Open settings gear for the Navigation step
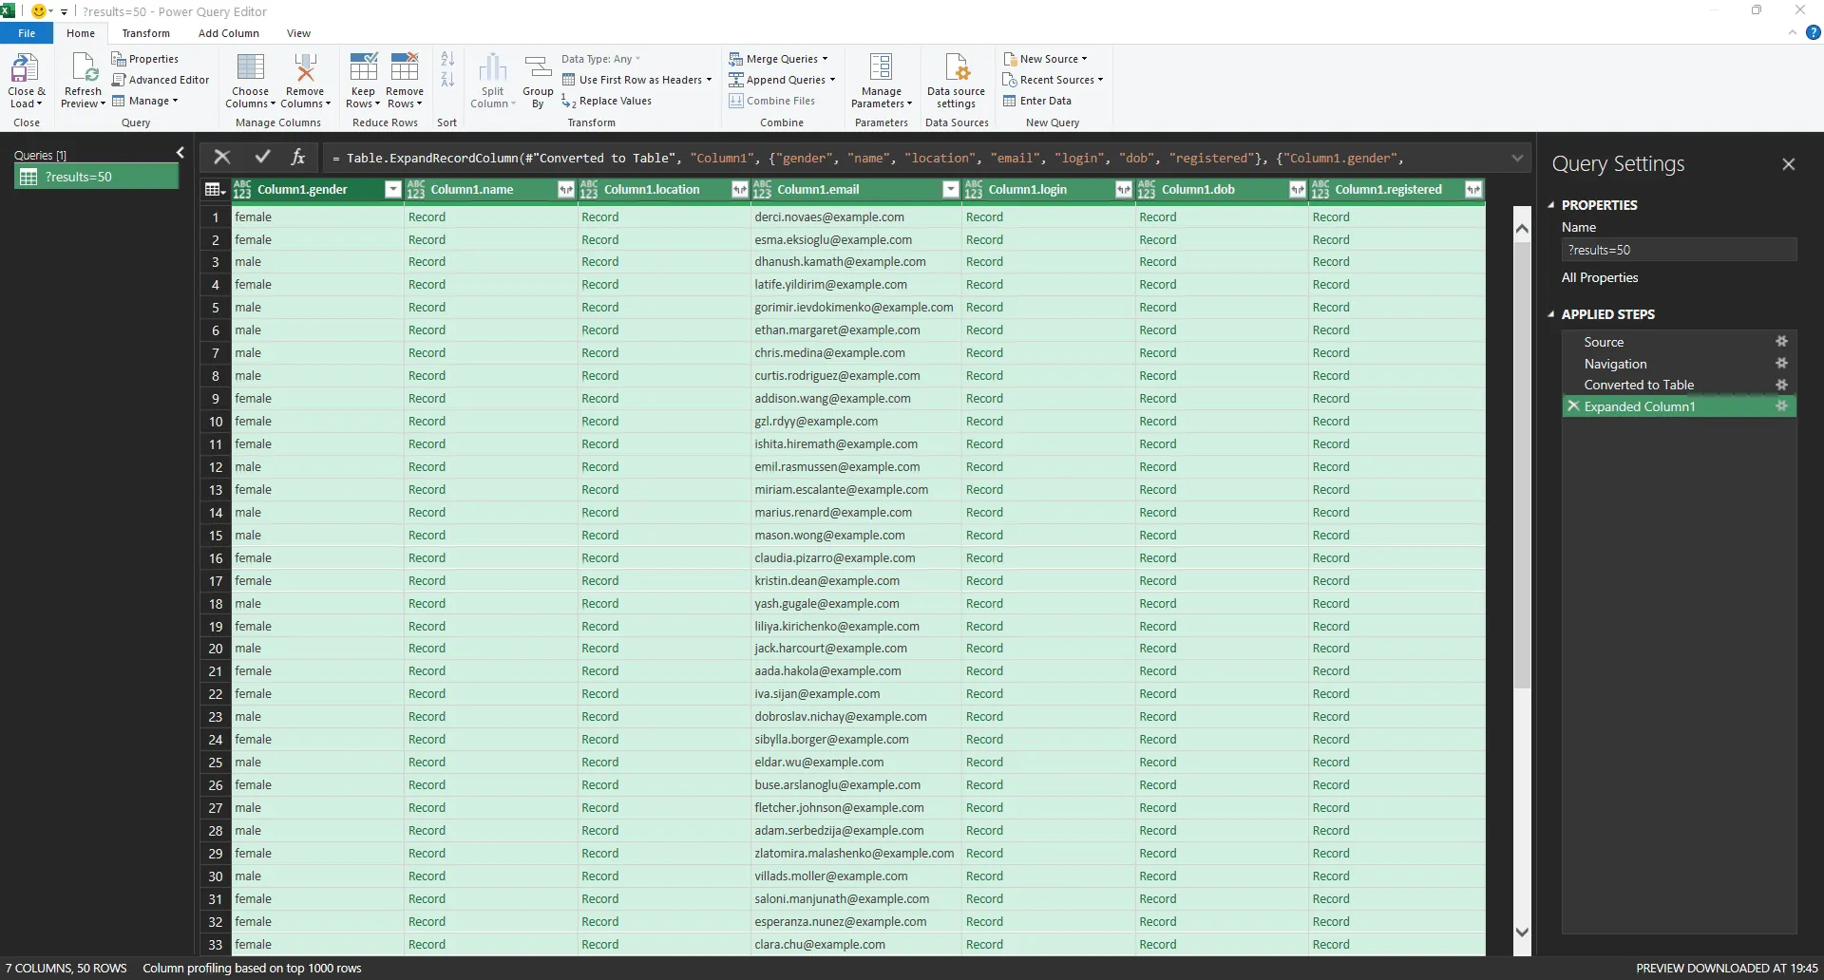Screen dimensions: 1824x980 coord(1781,364)
